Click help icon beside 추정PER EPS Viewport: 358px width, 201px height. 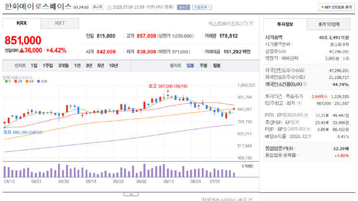(x=297, y=122)
